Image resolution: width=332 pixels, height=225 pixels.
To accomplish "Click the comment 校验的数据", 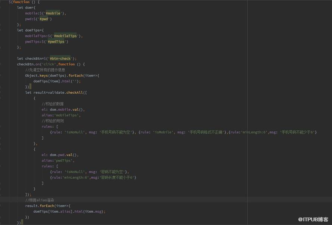I will click(x=53, y=104).
